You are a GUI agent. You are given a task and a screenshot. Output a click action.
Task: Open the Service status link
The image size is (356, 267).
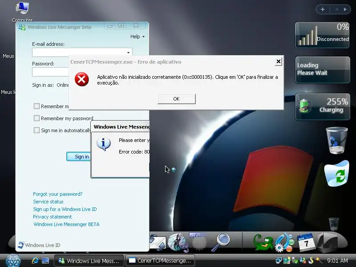point(48,202)
